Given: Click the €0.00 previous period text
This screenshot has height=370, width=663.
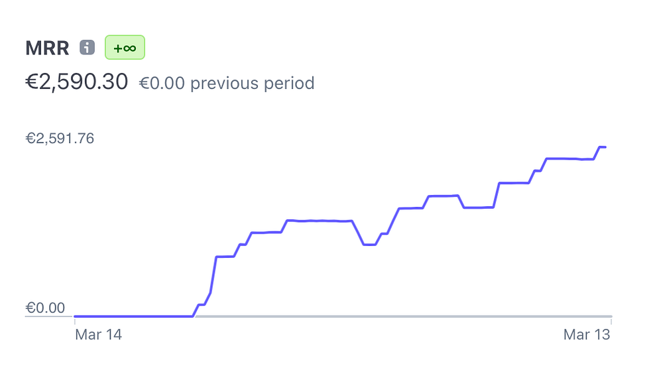Looking at the screenshot, I should pyautogui.click(x=227, y=84).
